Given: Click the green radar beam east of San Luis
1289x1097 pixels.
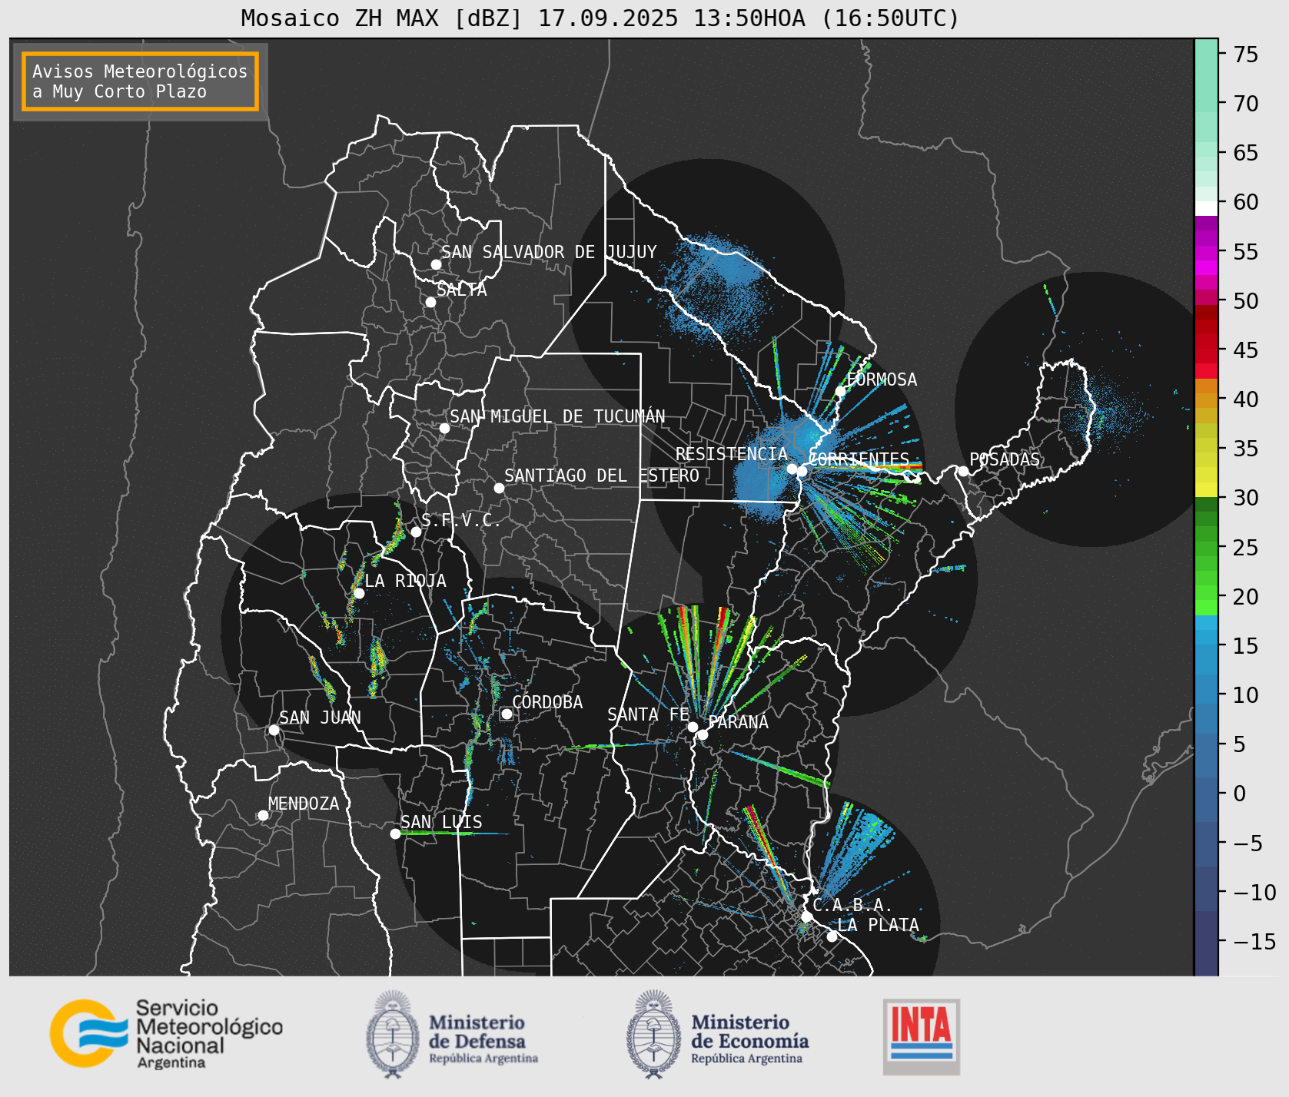Looking at the screenshot, I should (453, 834).
